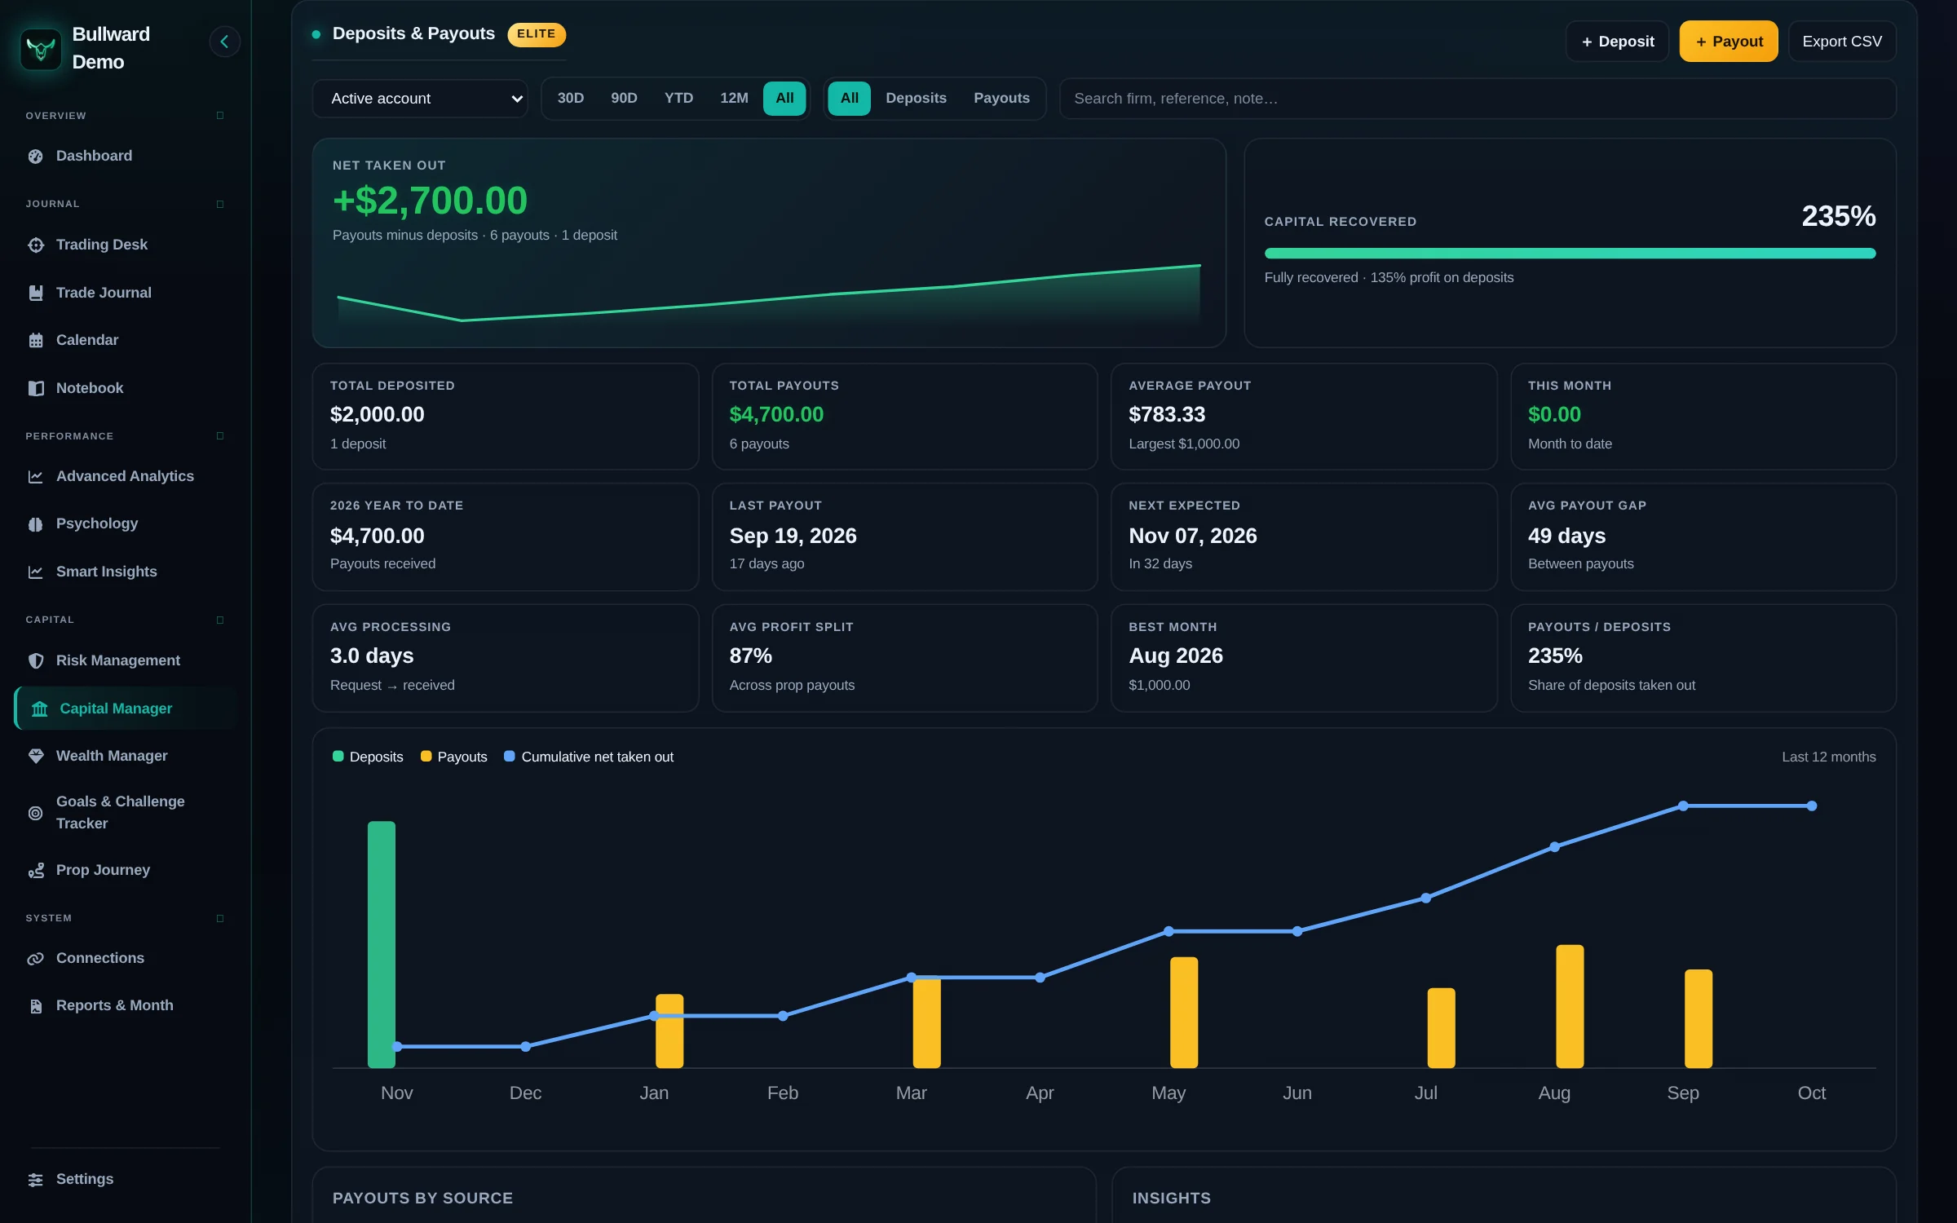Screen dimensions: 1957x1223
Task: Select the YTD time range
Action: click(678, 98)
